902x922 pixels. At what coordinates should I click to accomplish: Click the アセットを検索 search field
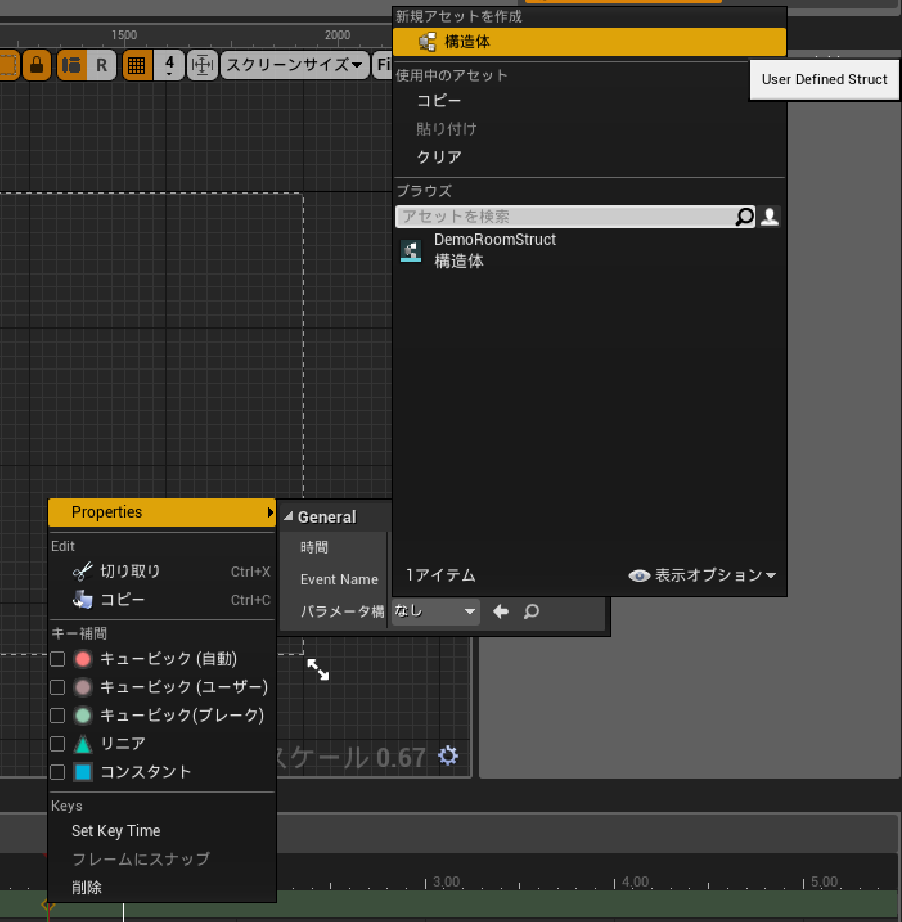pos(566,217)
